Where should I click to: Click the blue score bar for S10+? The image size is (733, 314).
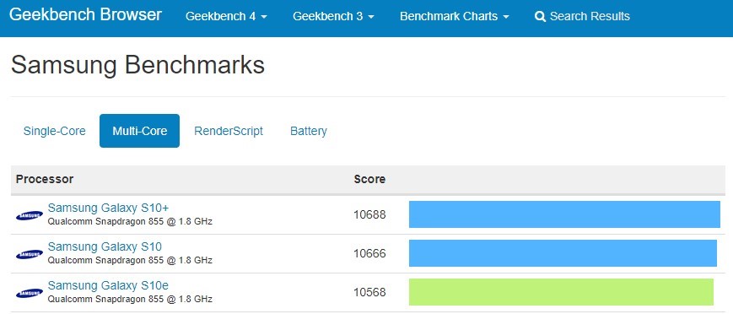pyautogui.click(x=564, y=214)
